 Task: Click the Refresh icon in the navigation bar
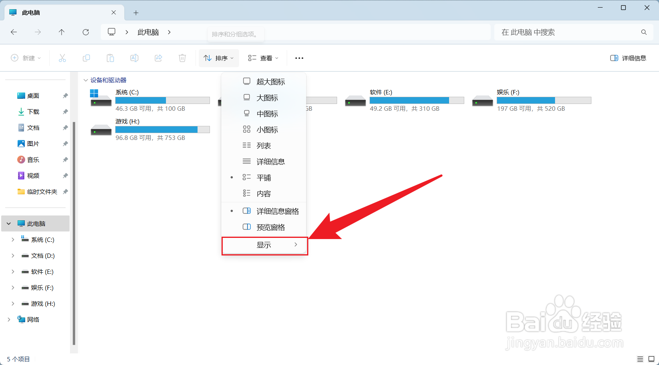click(x=86, y=32)
